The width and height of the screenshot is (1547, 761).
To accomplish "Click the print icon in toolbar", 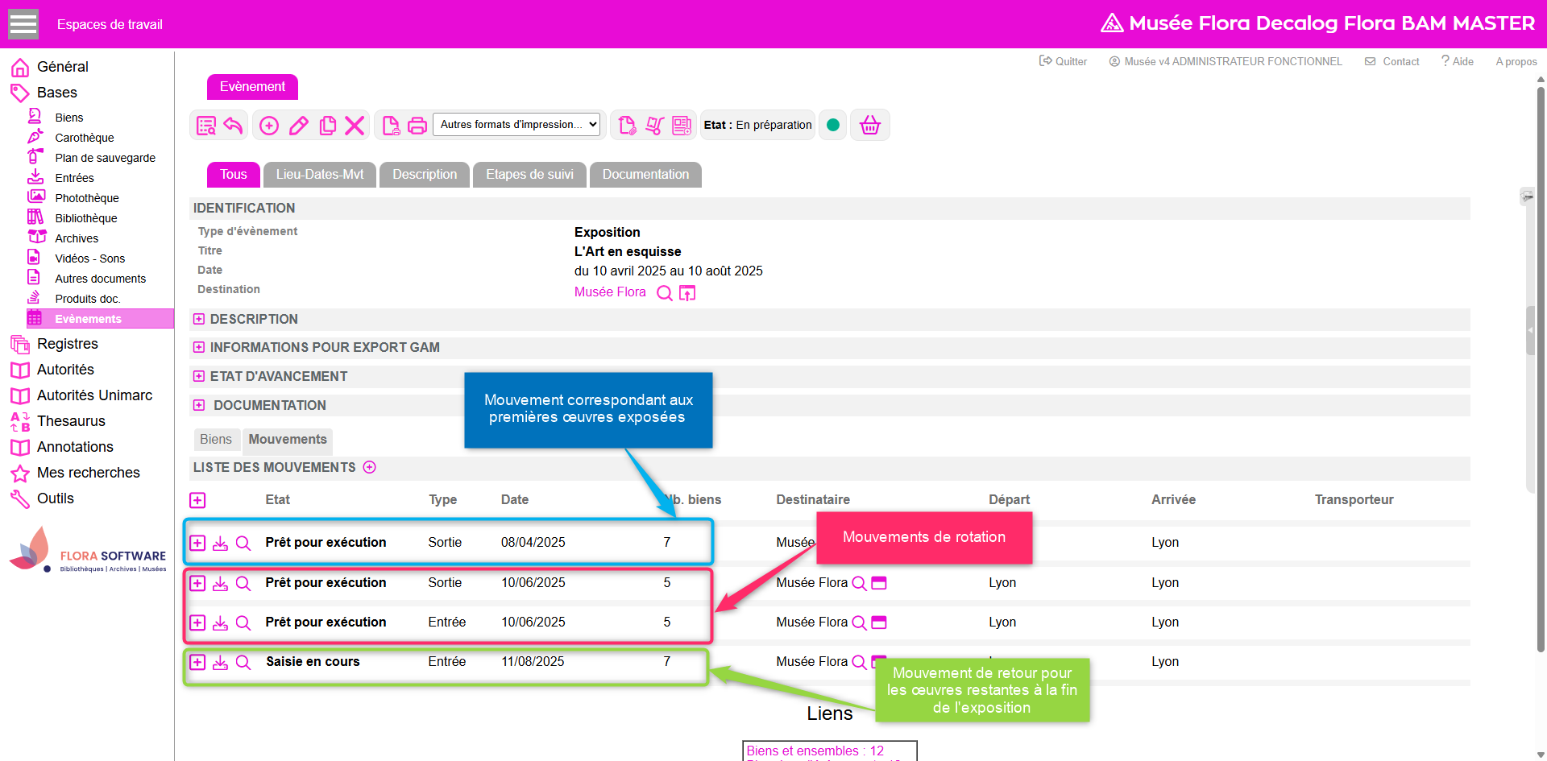I will (x=417, y=126).
